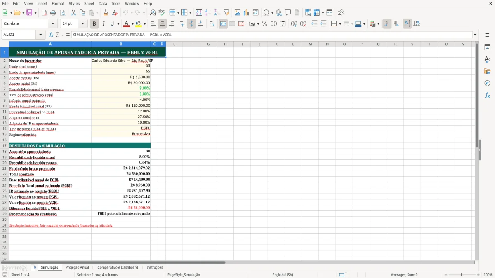
Task: Adjust the zoom slider
Action: 462,275
